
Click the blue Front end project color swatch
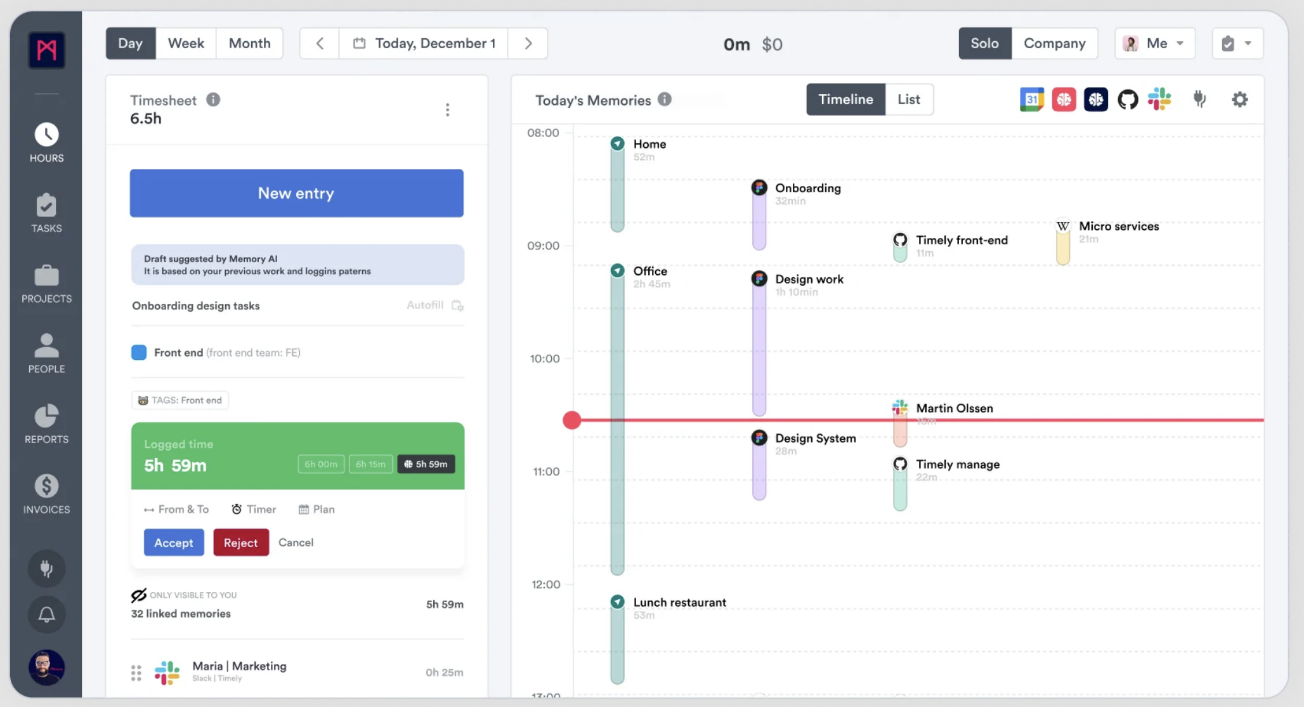[139, 352]
